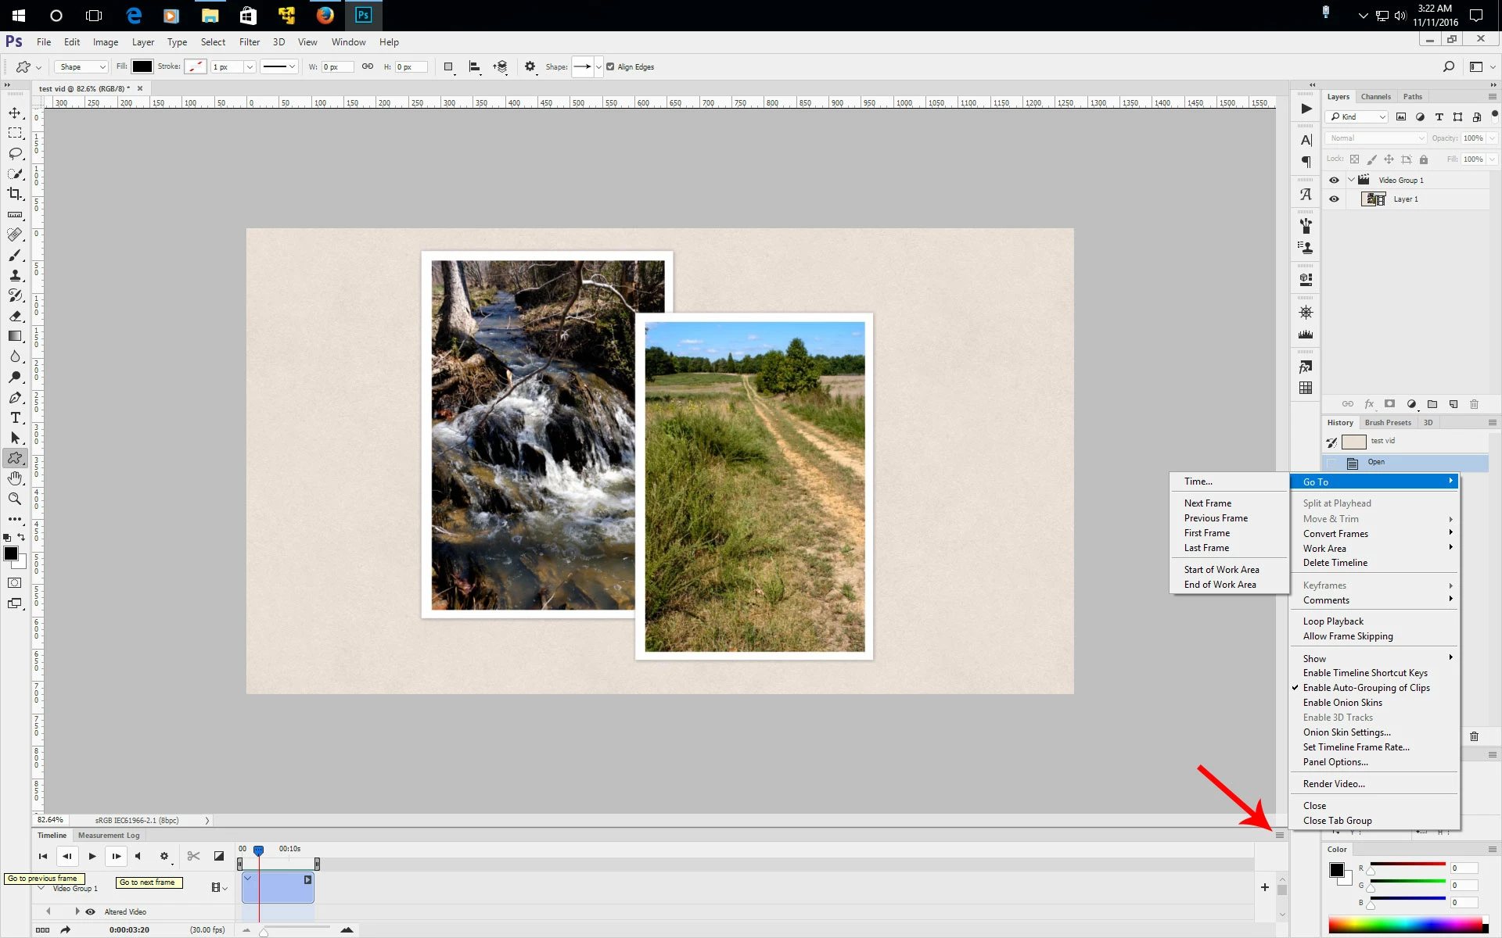Select the Hand tool
Screen dimensions: 1502x938
tap(15, 478)
